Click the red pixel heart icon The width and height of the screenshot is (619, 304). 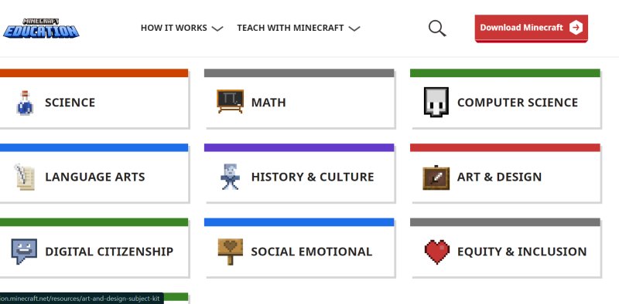pyautogui.click(x=437, y=252)
